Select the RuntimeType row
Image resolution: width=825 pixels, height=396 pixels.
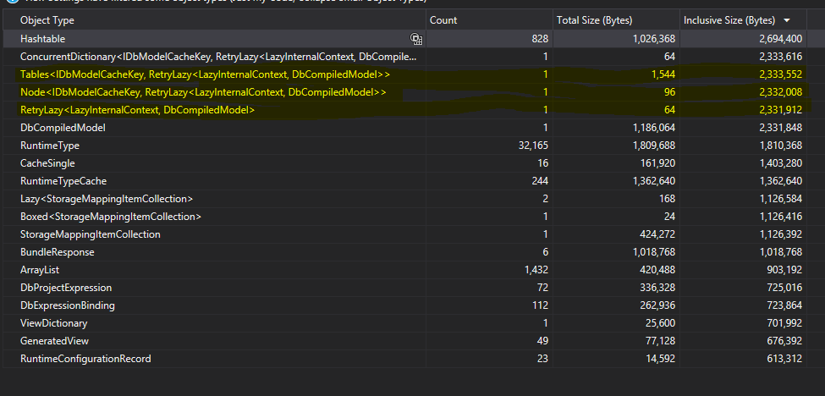(405, 146)
